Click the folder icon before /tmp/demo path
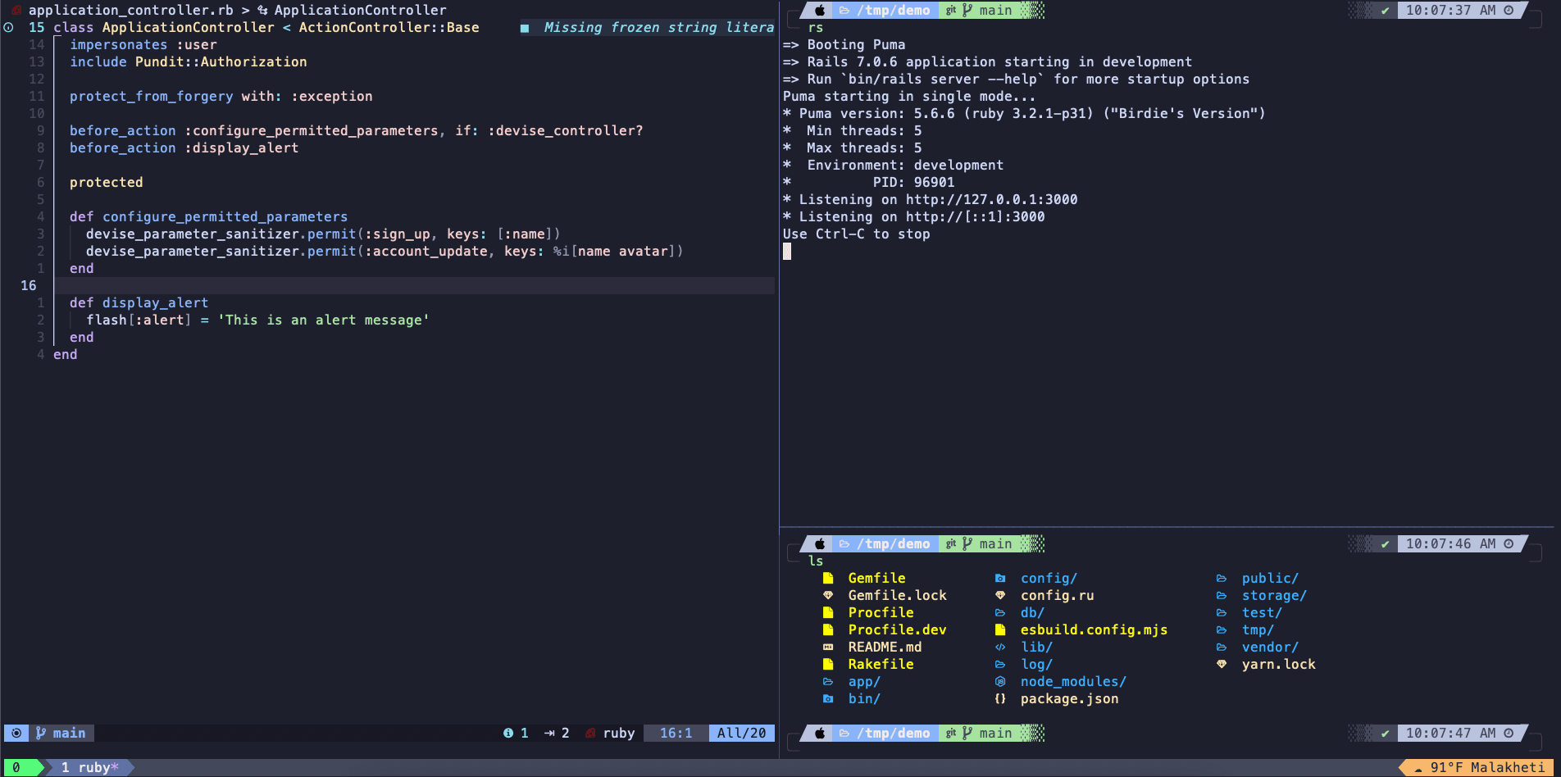The height and width of the screenshot is (777, 1561). [845, 11]
